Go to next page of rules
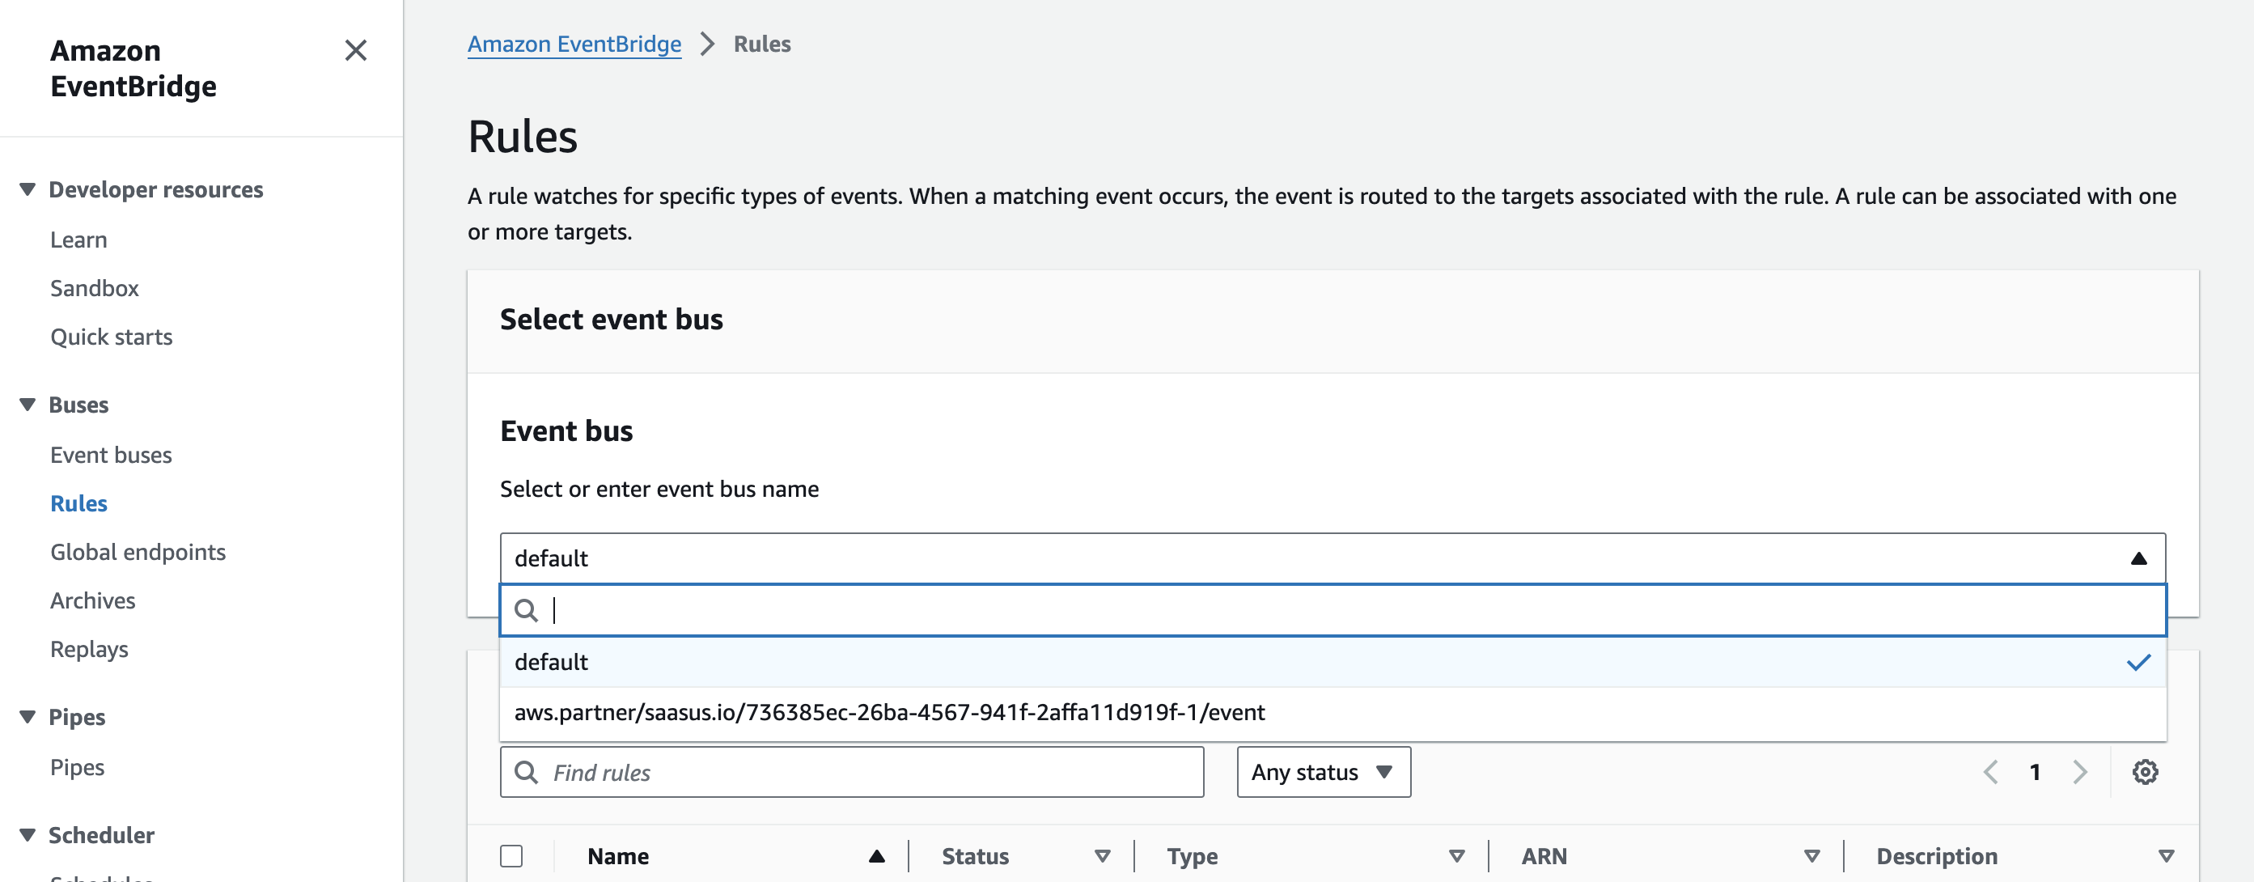The height and width of the screenshot is (882, 2254). coord(2080,773)
